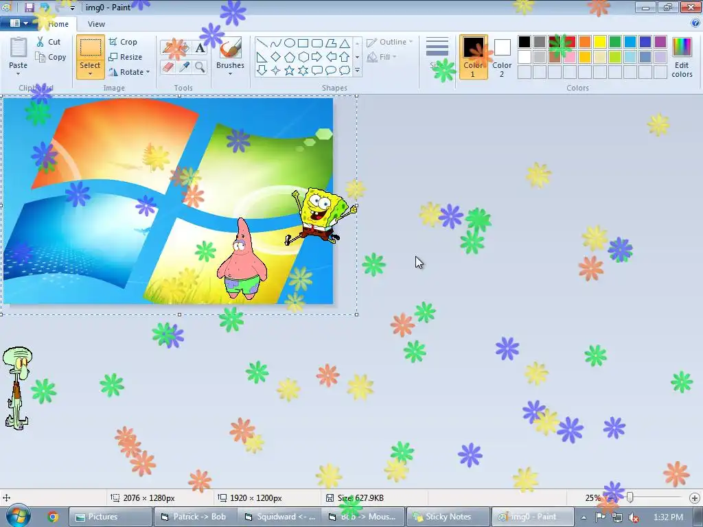Select the Fill with color bucket tool
Viewport: 703px width, 527px height.
click(184, 47)
